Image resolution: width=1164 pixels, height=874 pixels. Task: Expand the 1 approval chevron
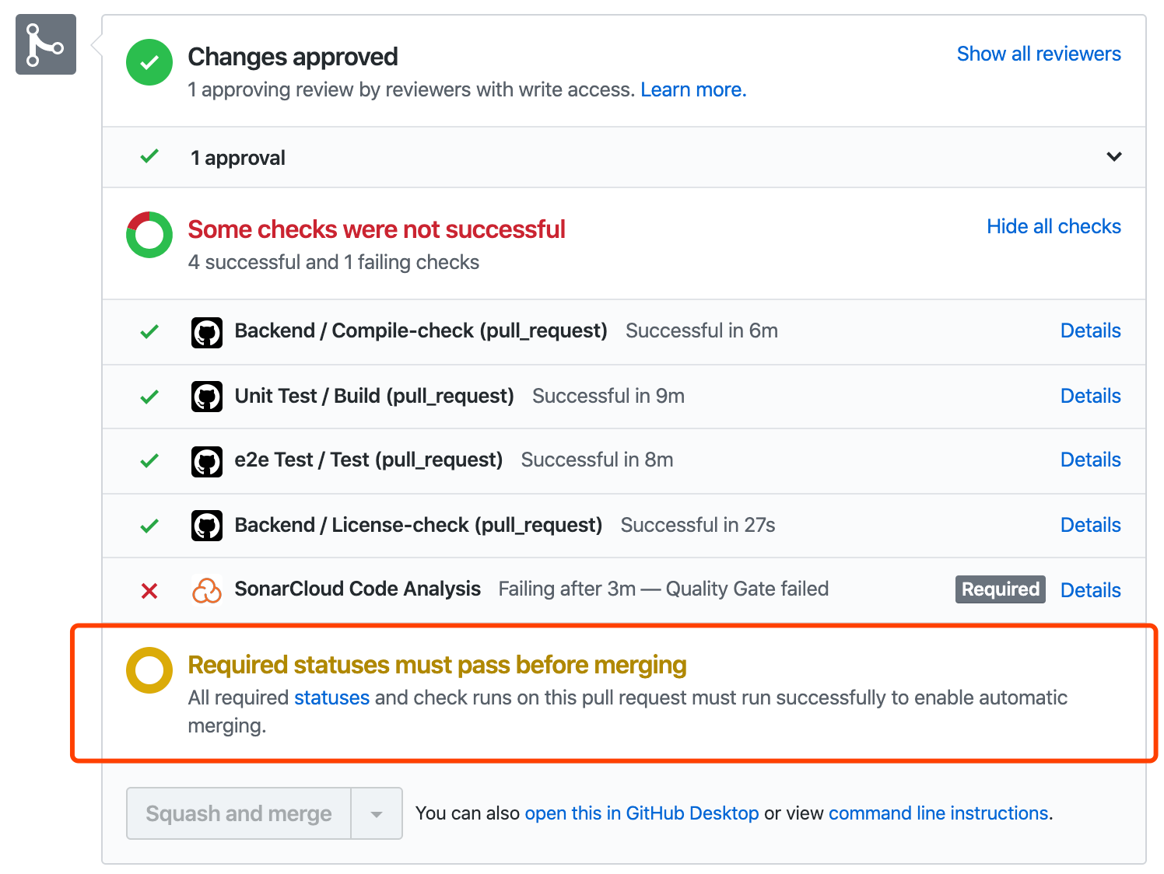click(x=1113, y=157)
